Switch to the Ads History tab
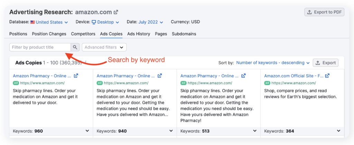 click(139, 34)
